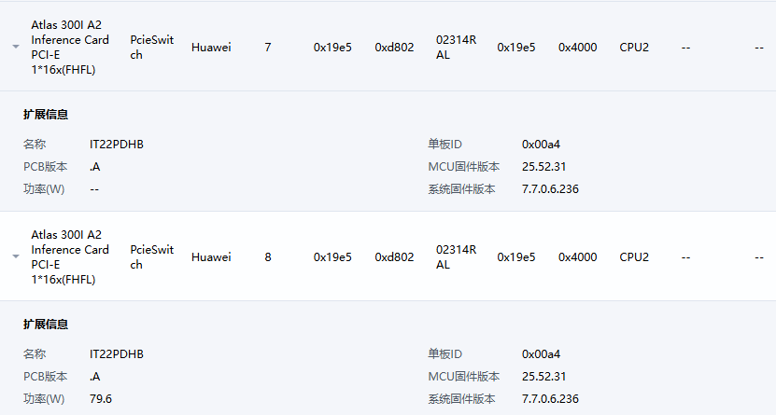Select the Atlas 300I A2 name in slot 8 row
This screenshot has width=776, height=415.
tap(70, 256)
